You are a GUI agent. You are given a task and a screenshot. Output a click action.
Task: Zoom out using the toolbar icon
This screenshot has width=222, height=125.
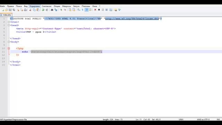[65, 10]
